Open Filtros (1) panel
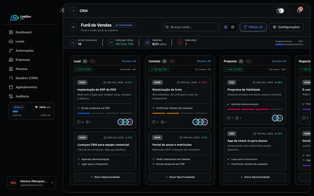This screenshot has height=196, width=314. tap(253, 27)
